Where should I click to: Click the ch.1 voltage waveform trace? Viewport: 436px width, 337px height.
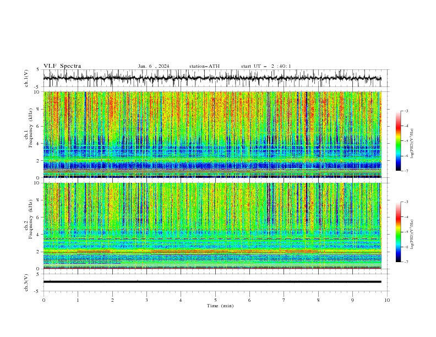(212, 78)
